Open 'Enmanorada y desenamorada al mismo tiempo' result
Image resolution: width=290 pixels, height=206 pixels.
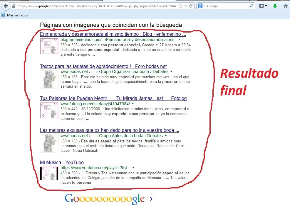click(x=113, y=34)
